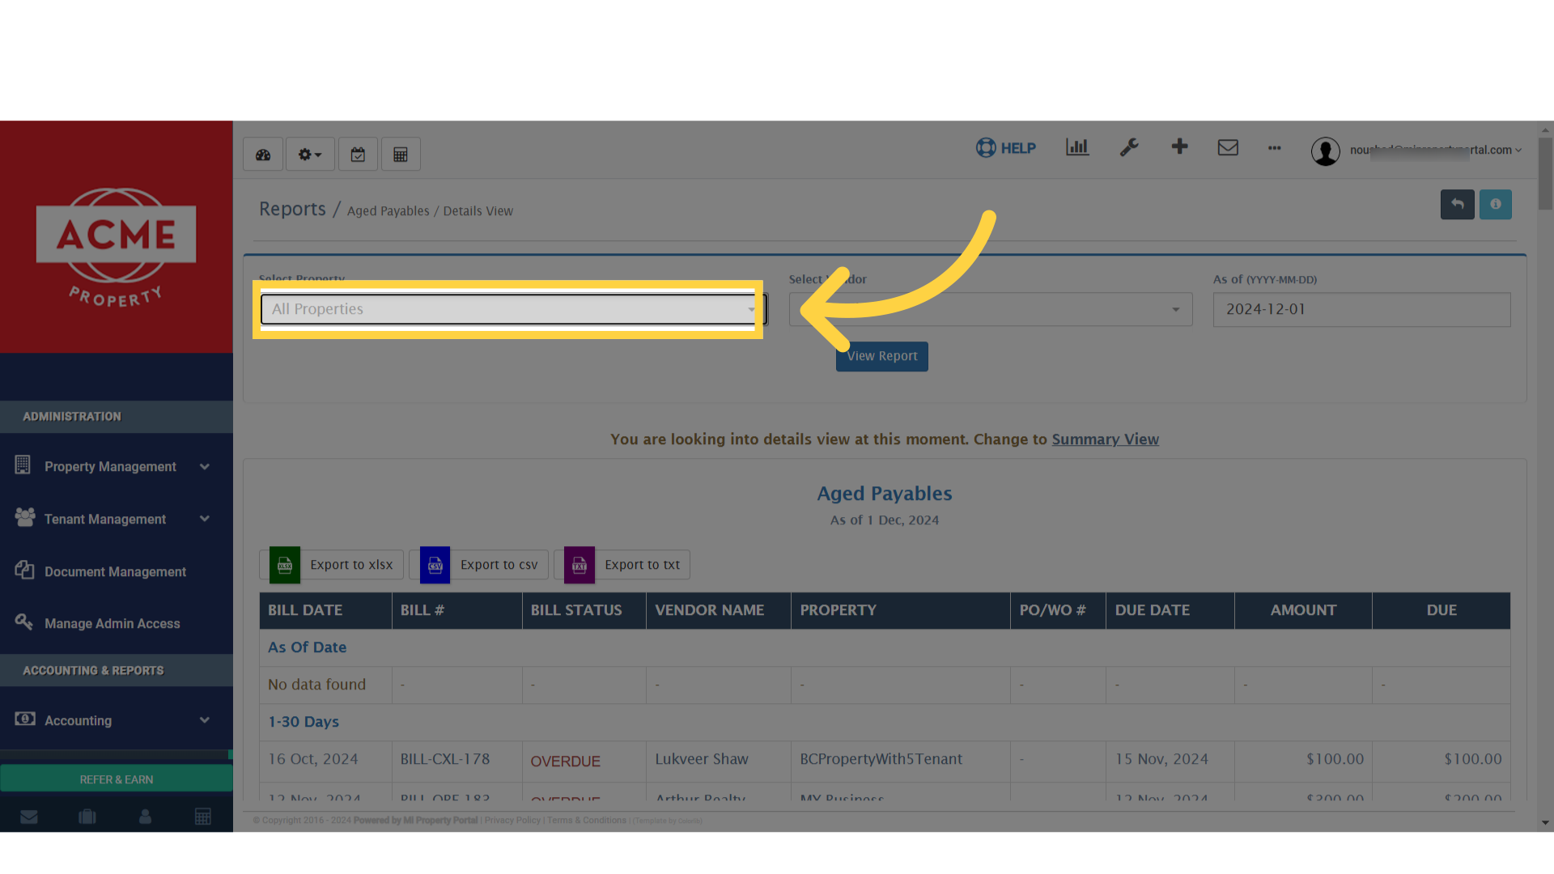
Task: Click the As of date field
Action: pyautogui.click(x=1361, y=309)
